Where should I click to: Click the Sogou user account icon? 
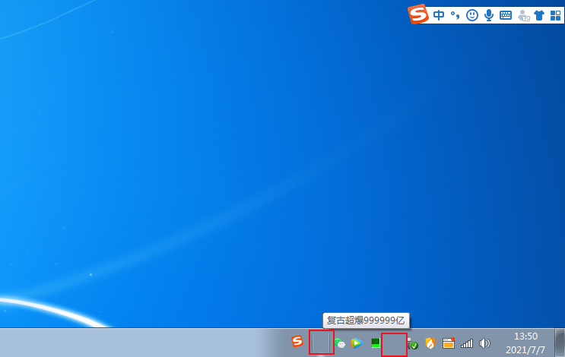pos(523,15)
